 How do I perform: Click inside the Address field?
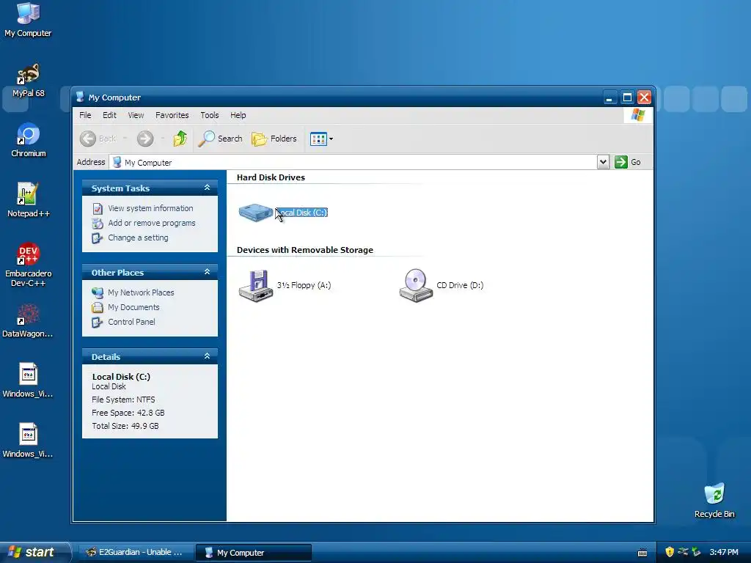(x=353, y=162)
